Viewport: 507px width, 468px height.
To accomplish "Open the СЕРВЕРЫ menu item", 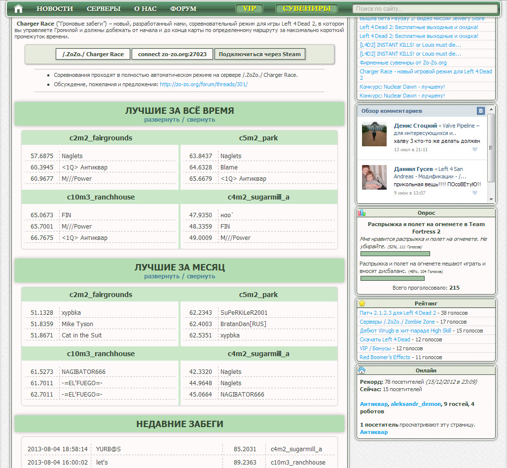I will click(x=104, y=9).
